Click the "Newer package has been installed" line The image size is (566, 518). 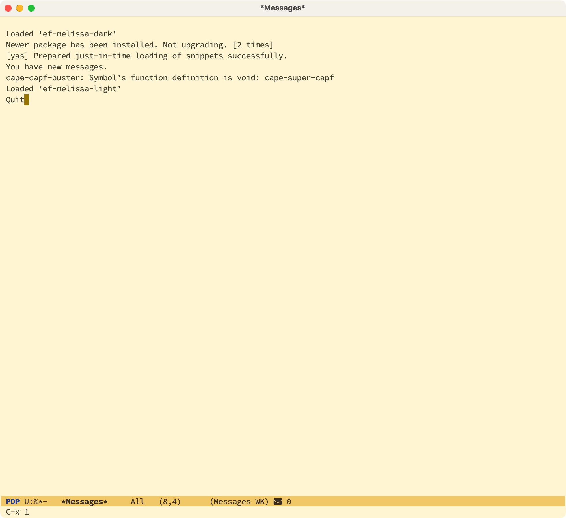(139, 45)
